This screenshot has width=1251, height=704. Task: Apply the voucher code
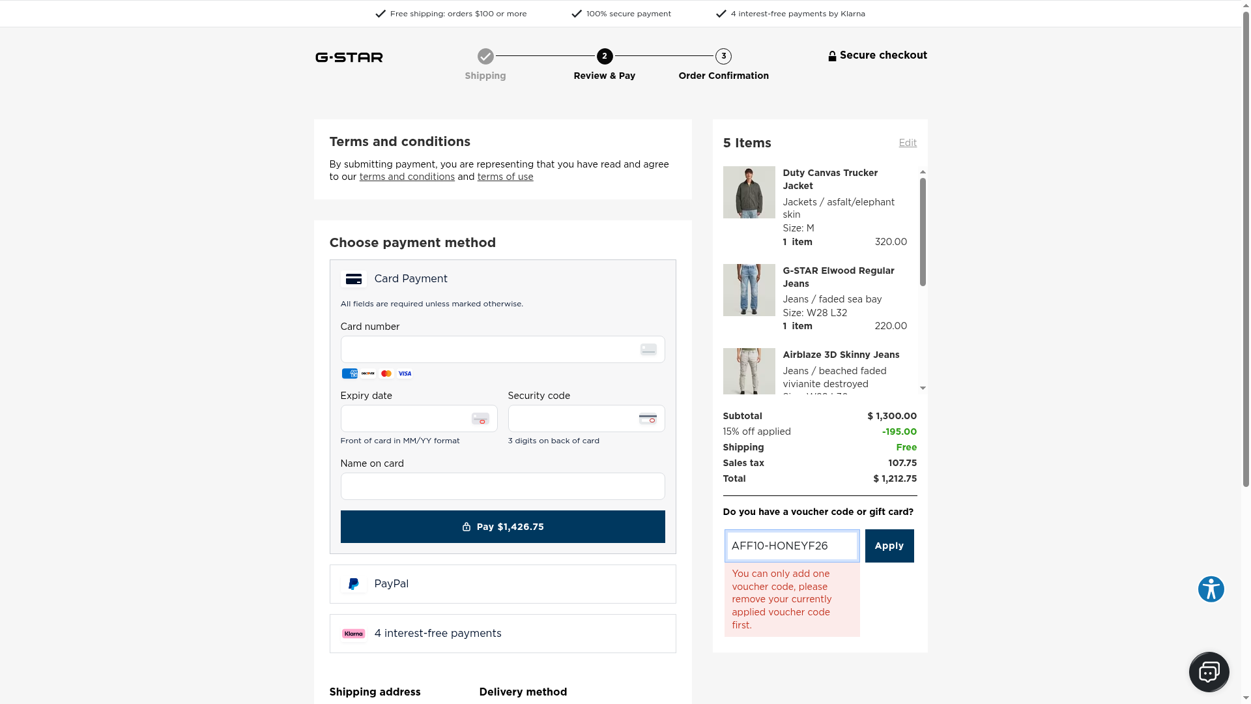(889, 546)
